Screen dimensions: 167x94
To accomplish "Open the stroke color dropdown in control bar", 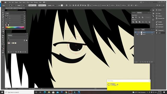I will (x=16, y=5).
